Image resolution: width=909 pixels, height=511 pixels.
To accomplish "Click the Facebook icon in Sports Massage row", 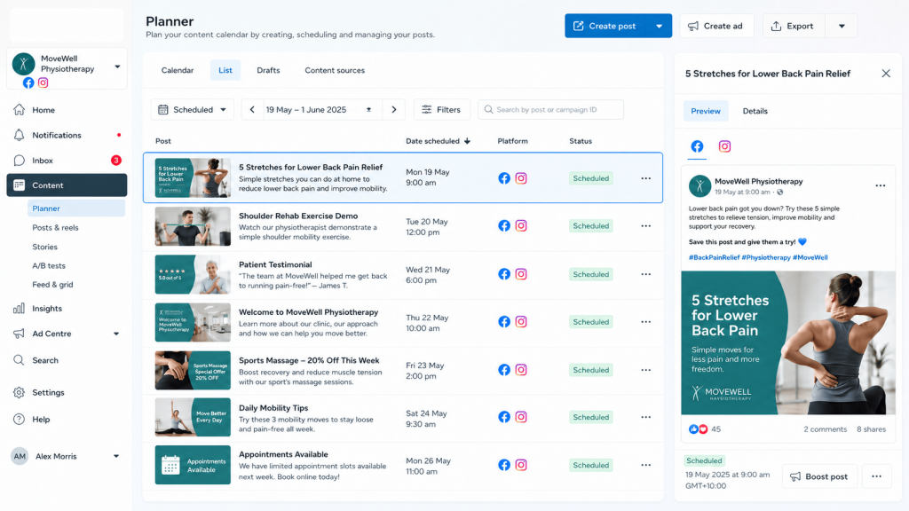I will (x=504, y=370).
